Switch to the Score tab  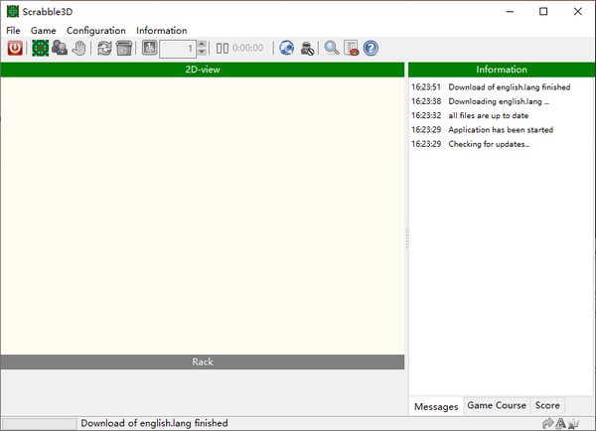click(547, 406)
